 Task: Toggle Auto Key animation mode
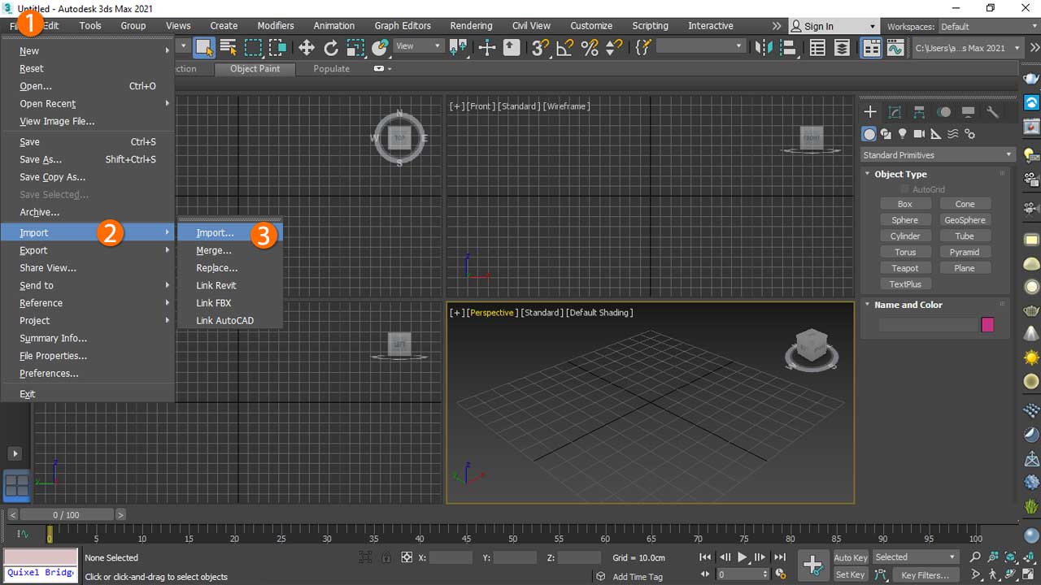coord(850,557)
